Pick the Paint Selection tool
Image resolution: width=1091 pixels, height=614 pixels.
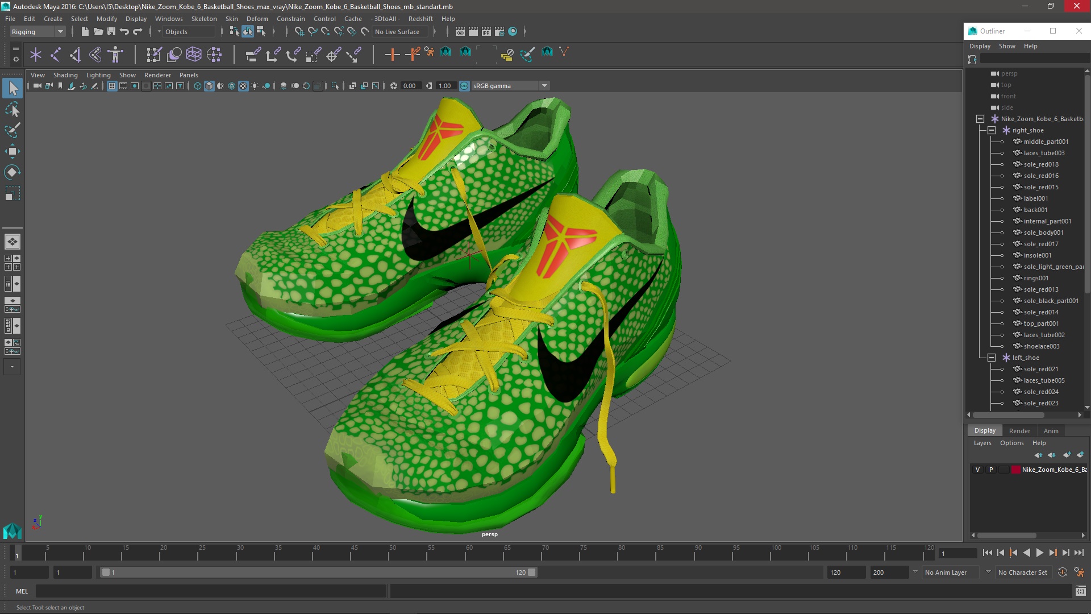[13, 130]
